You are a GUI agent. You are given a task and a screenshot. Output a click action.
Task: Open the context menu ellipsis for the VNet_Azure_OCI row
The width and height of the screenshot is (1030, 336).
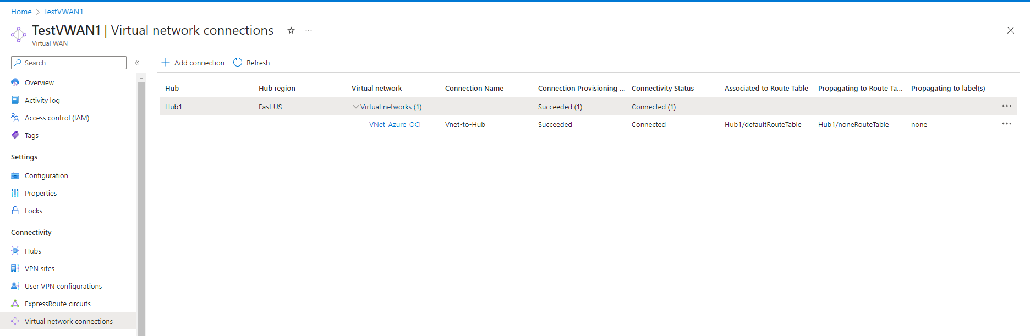coord(1006,124)
